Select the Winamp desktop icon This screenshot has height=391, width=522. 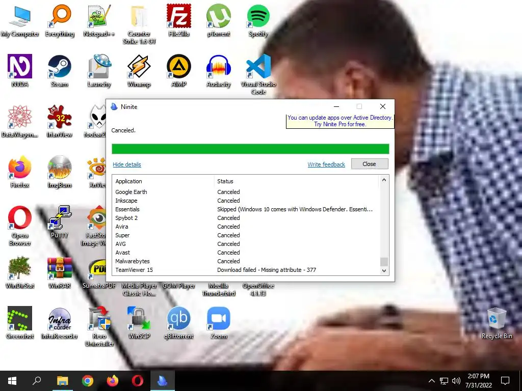click(139, 71)
